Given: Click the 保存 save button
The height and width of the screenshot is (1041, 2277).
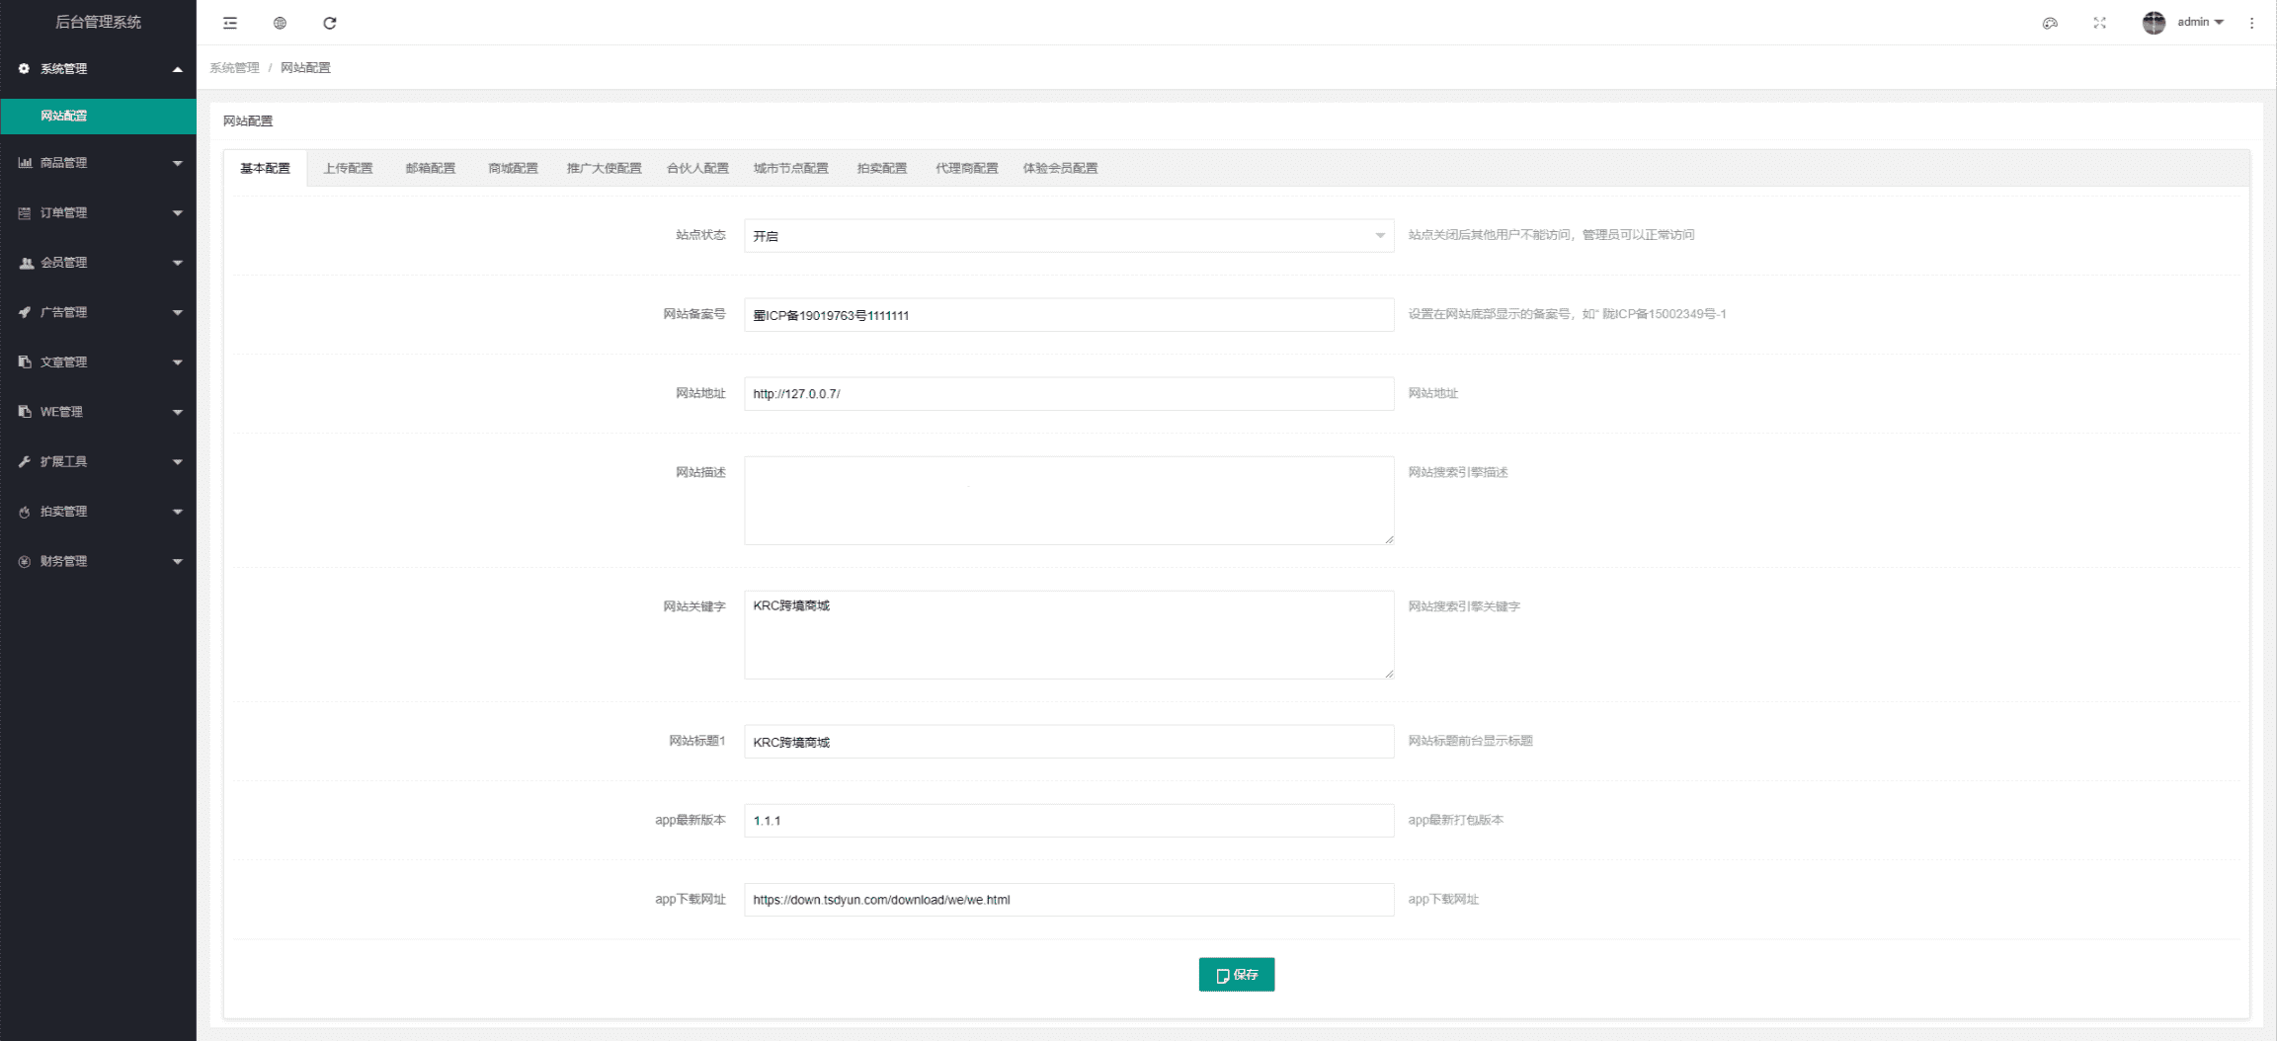Looking at the screenshot, I should 1236,975.
